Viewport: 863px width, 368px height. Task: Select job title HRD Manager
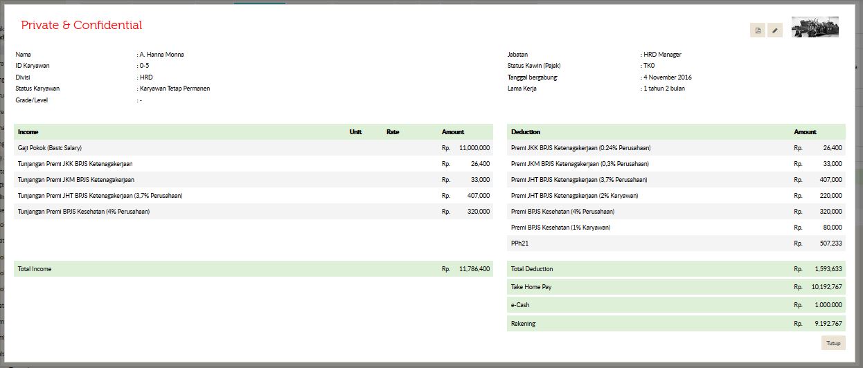pos(663,54)
